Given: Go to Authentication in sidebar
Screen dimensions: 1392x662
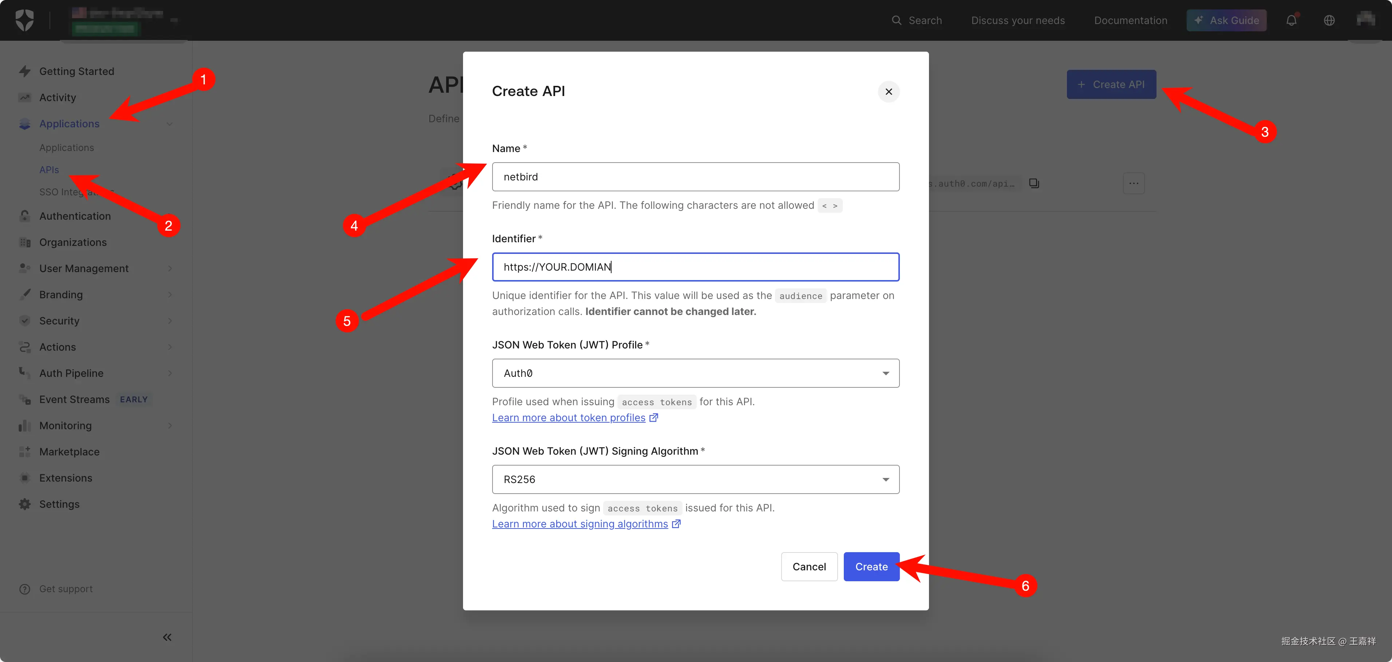Looking at the screenshot, I should point(75,216).
